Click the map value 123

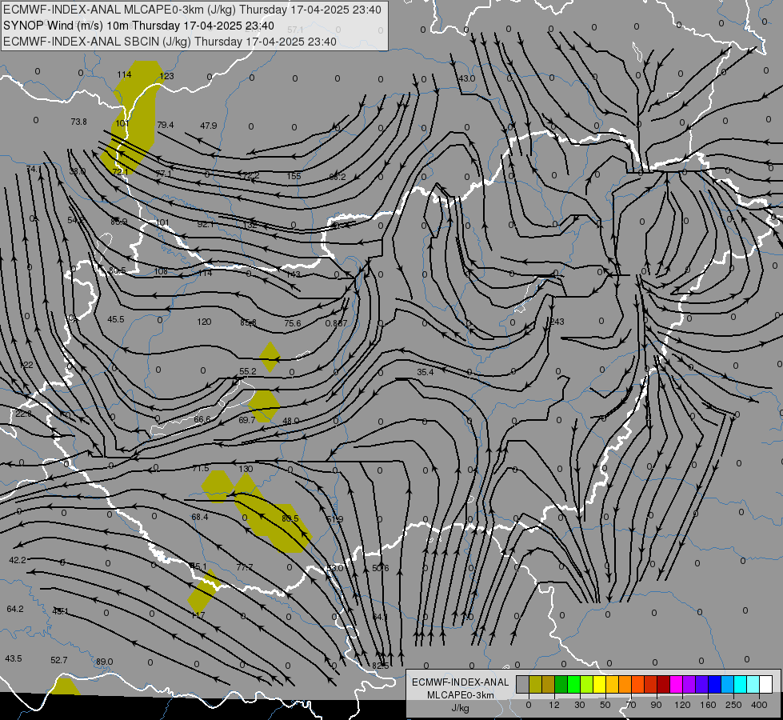(x=167, y=76)
